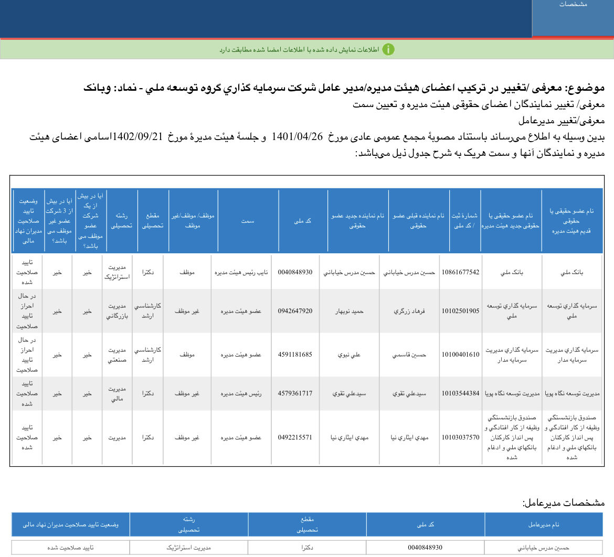614x557 pixels.
Task: Click the مدیریت استراتژیک cell in CEO details
Action: (x=188, y=547)
